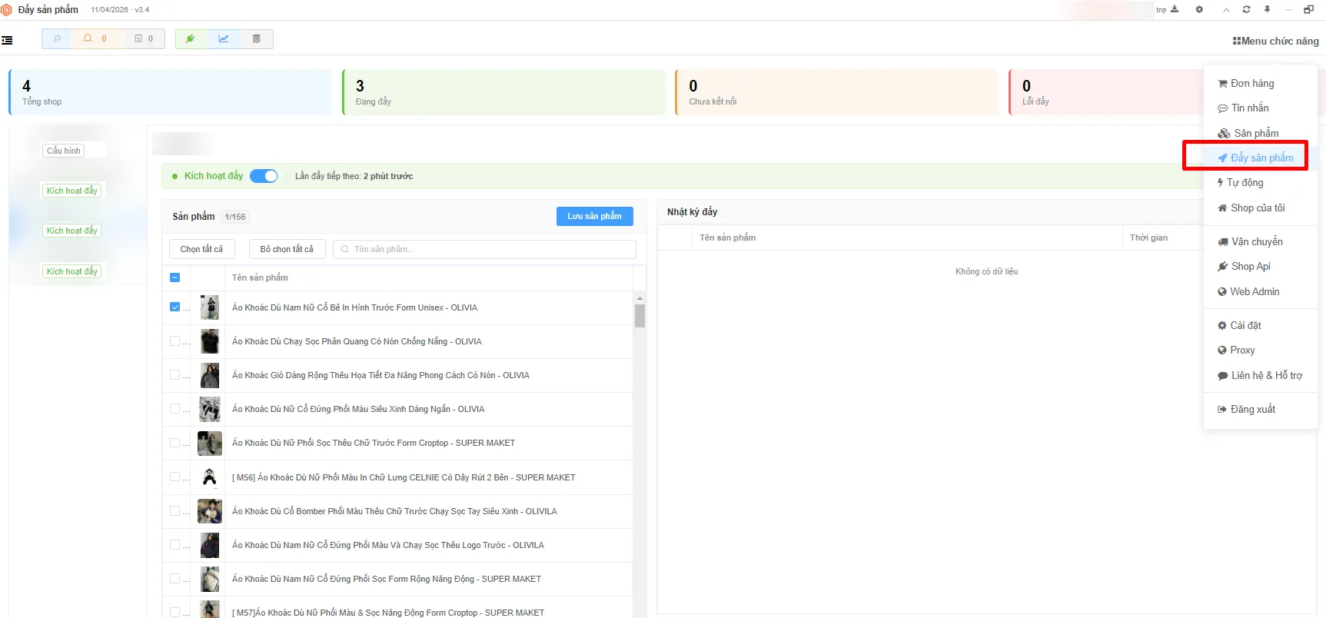Click the refresh icon in title bar

click(x=1246, y=9)
